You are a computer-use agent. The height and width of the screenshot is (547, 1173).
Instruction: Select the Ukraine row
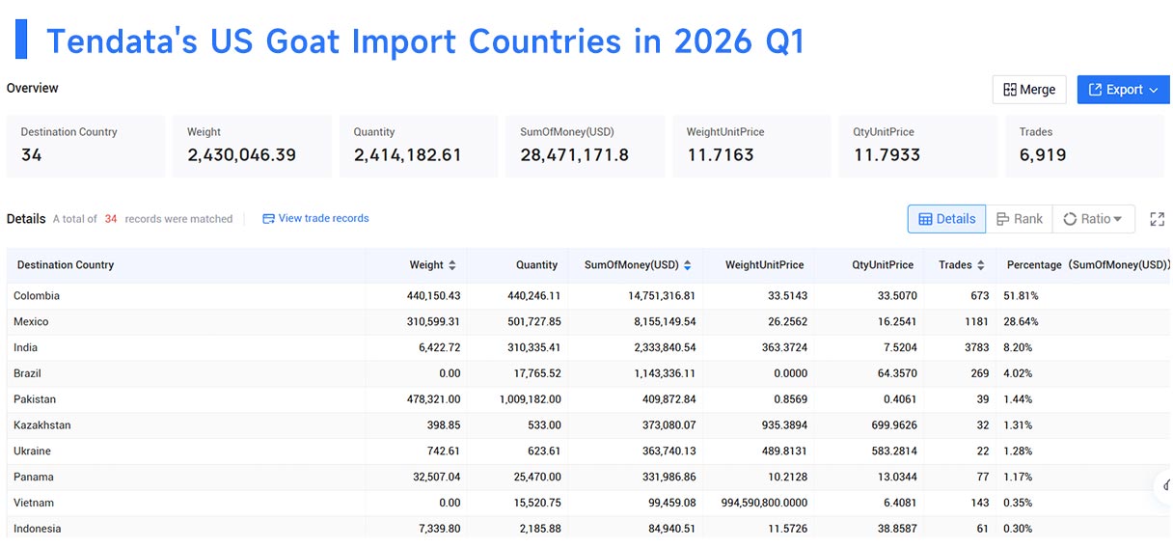586,451
